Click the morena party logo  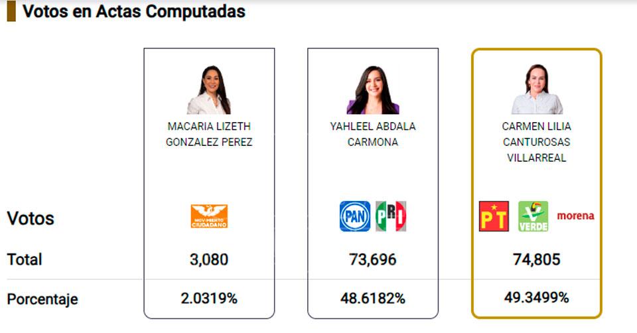coord(575,216)
